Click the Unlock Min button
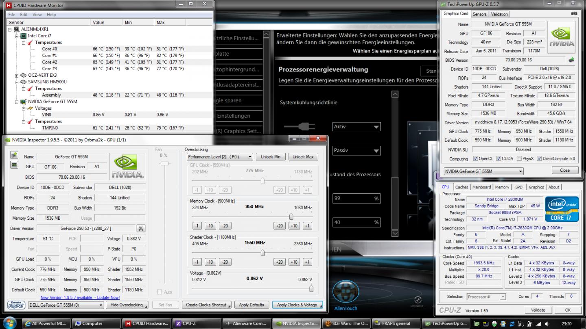 271,157
